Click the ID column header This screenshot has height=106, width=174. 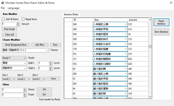tap(83, 20)
